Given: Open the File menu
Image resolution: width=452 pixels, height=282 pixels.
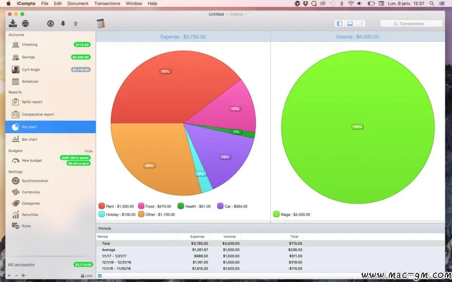Looking at the screenshot, I should (45, 3).
